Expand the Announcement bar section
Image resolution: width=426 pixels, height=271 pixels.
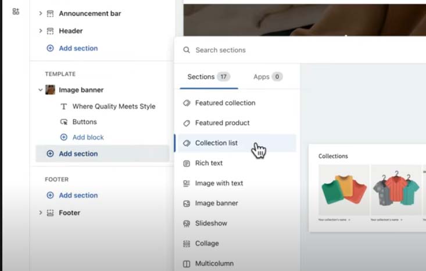tap(41, 13)
